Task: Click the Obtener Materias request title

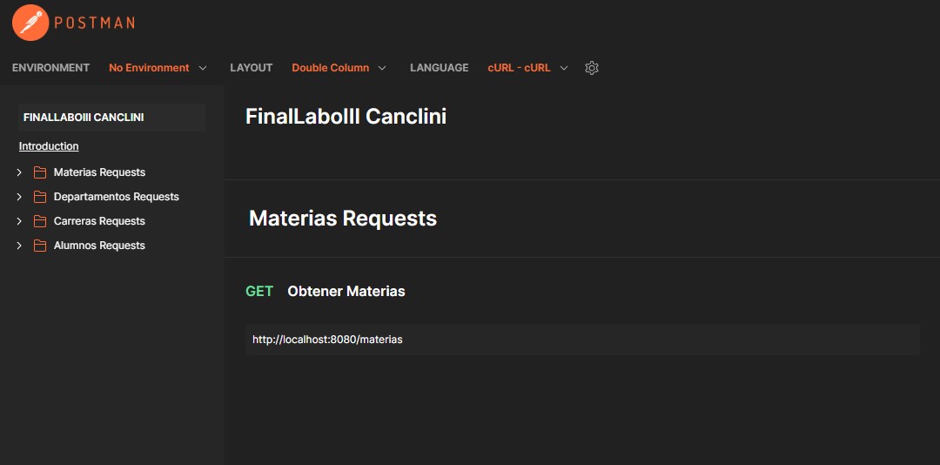Action: pos(346,292)
